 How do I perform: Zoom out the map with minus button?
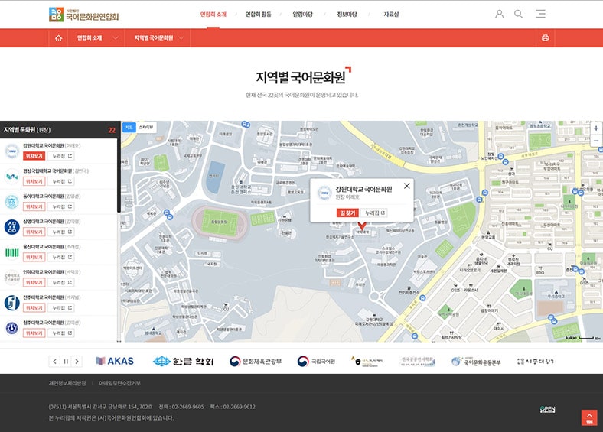(596, 139)
